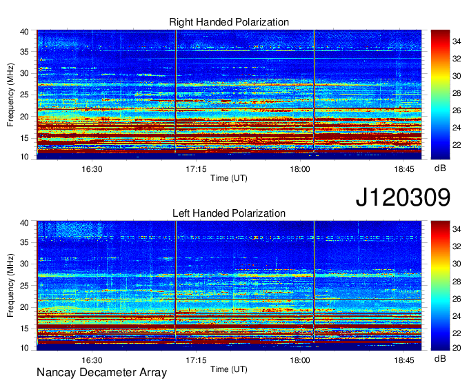Image resolution: width=469 pixels, height=381 pixels.
Task: Click the top colorbar's dark red end
Action: 440,35
